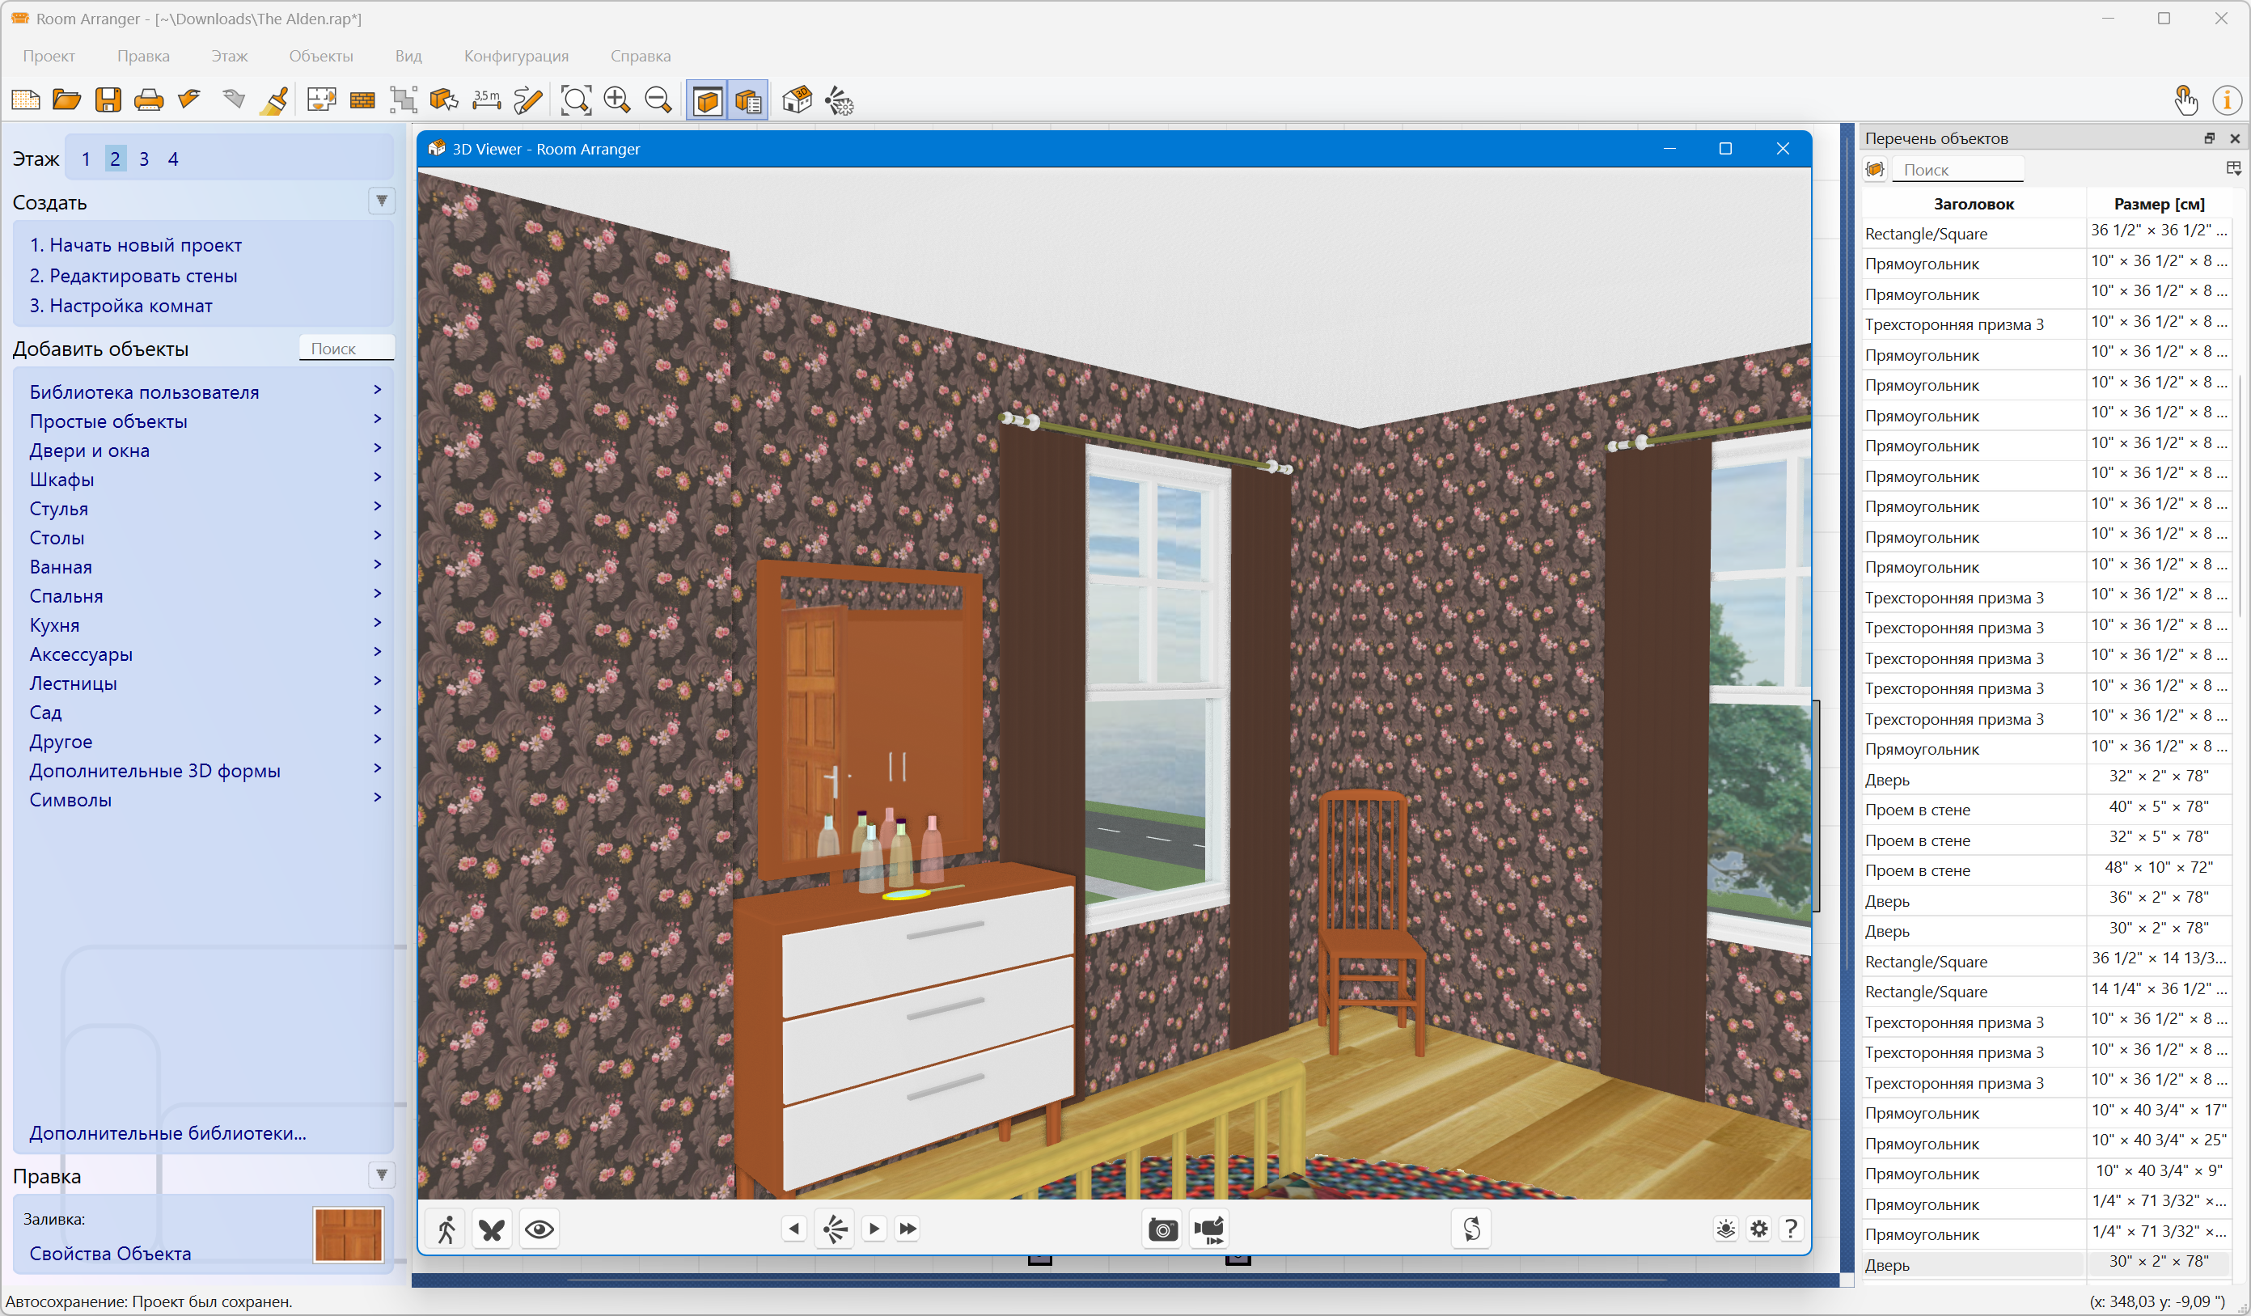
Task: Switch to walk mode in 3D viewer
Action: pyautogui.click(x=446, y=1229)
